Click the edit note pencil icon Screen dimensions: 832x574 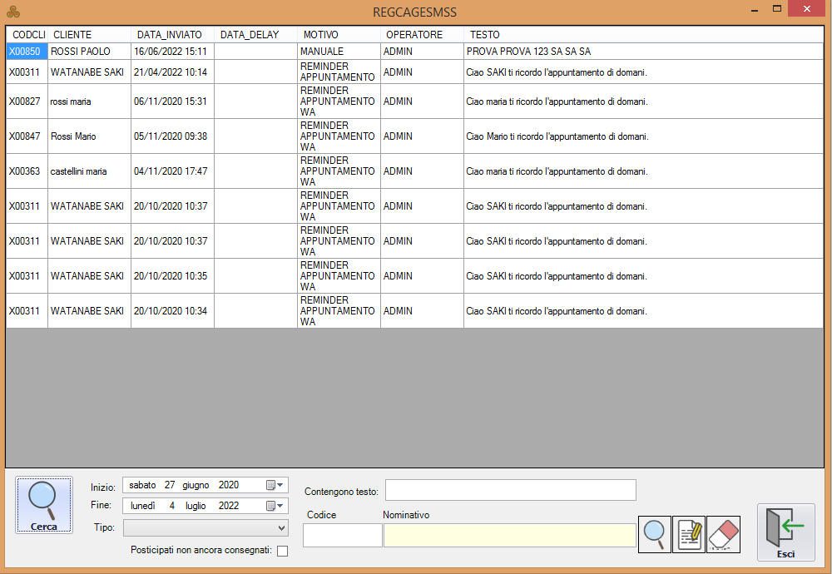[690, 534]
